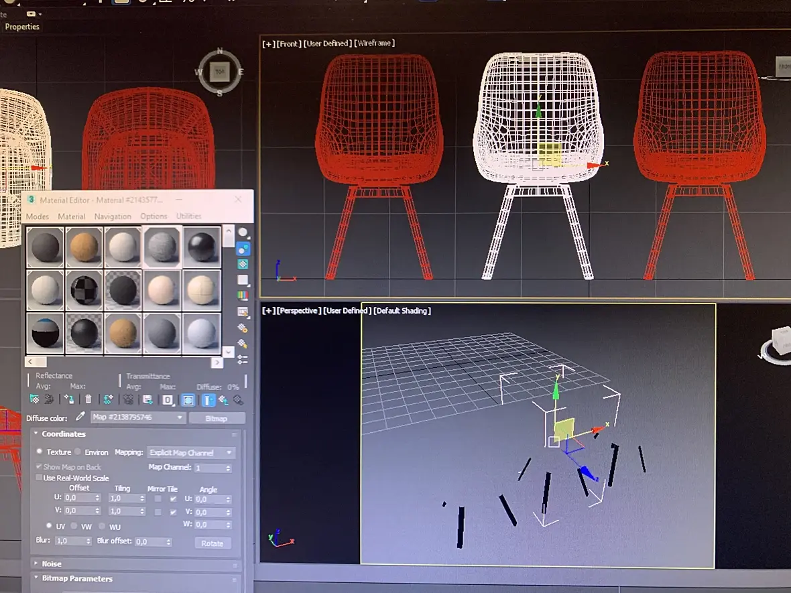Open Sample UV Tiling flyout
Screen dimensions: 791x593
pos(243,280)
